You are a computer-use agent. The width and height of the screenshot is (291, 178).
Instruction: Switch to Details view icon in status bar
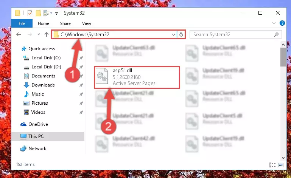272,165
